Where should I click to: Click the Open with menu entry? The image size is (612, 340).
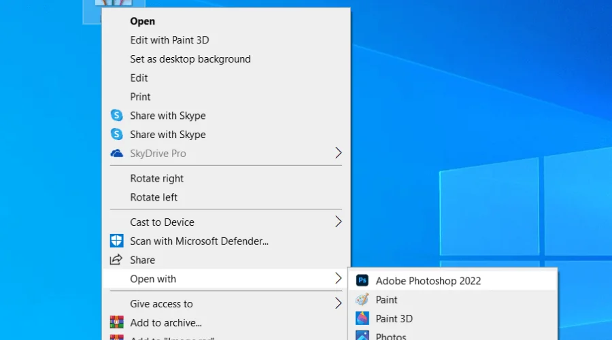(226, 279)
